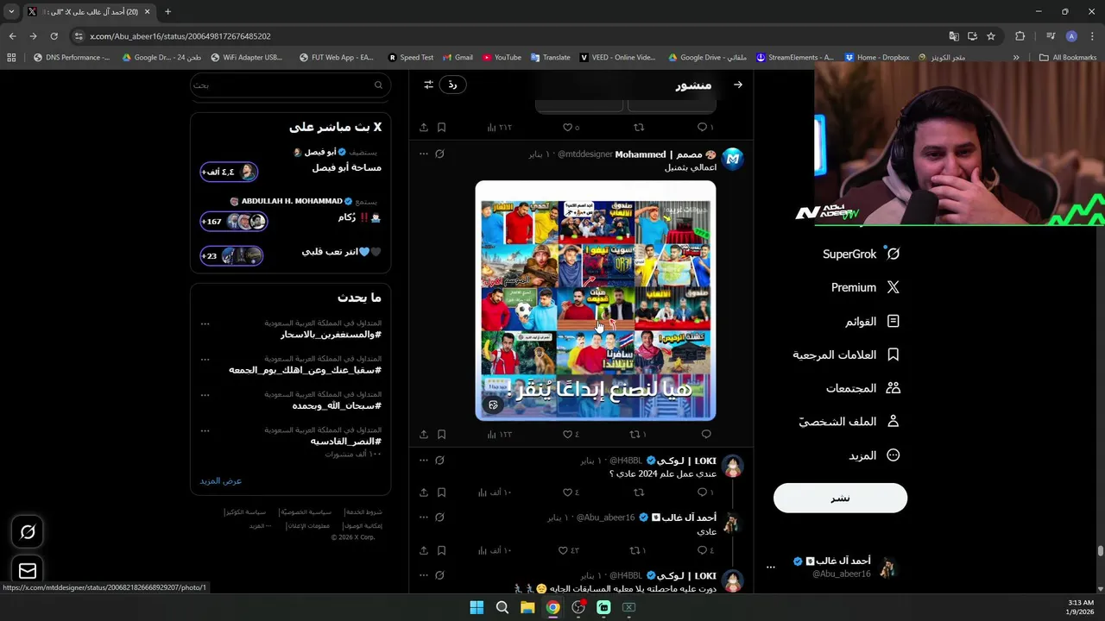1105x621 pixels.
Task: Open File Explorer from the taskbar
Action: click(527, 607)
